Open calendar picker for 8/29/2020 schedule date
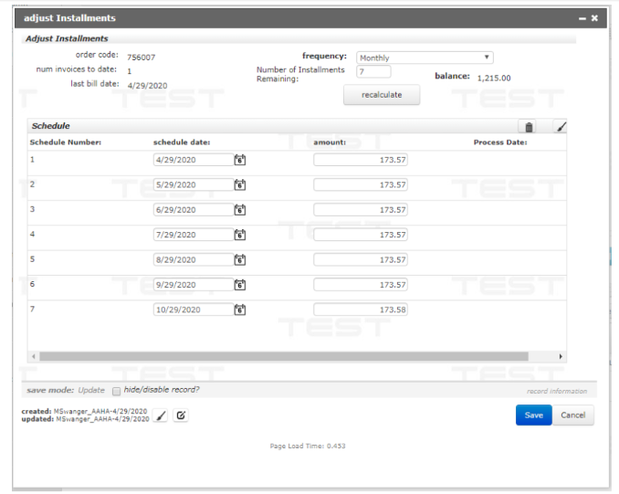Image resolution: width=619 pixels, height=494 pixels. pyautogui.click(x=240, y=259)
